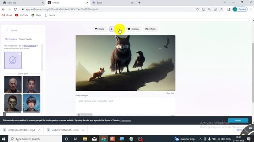Switch to the My Creations tab
The width and height of the screenshot is (254, 142).
(11, 39)
